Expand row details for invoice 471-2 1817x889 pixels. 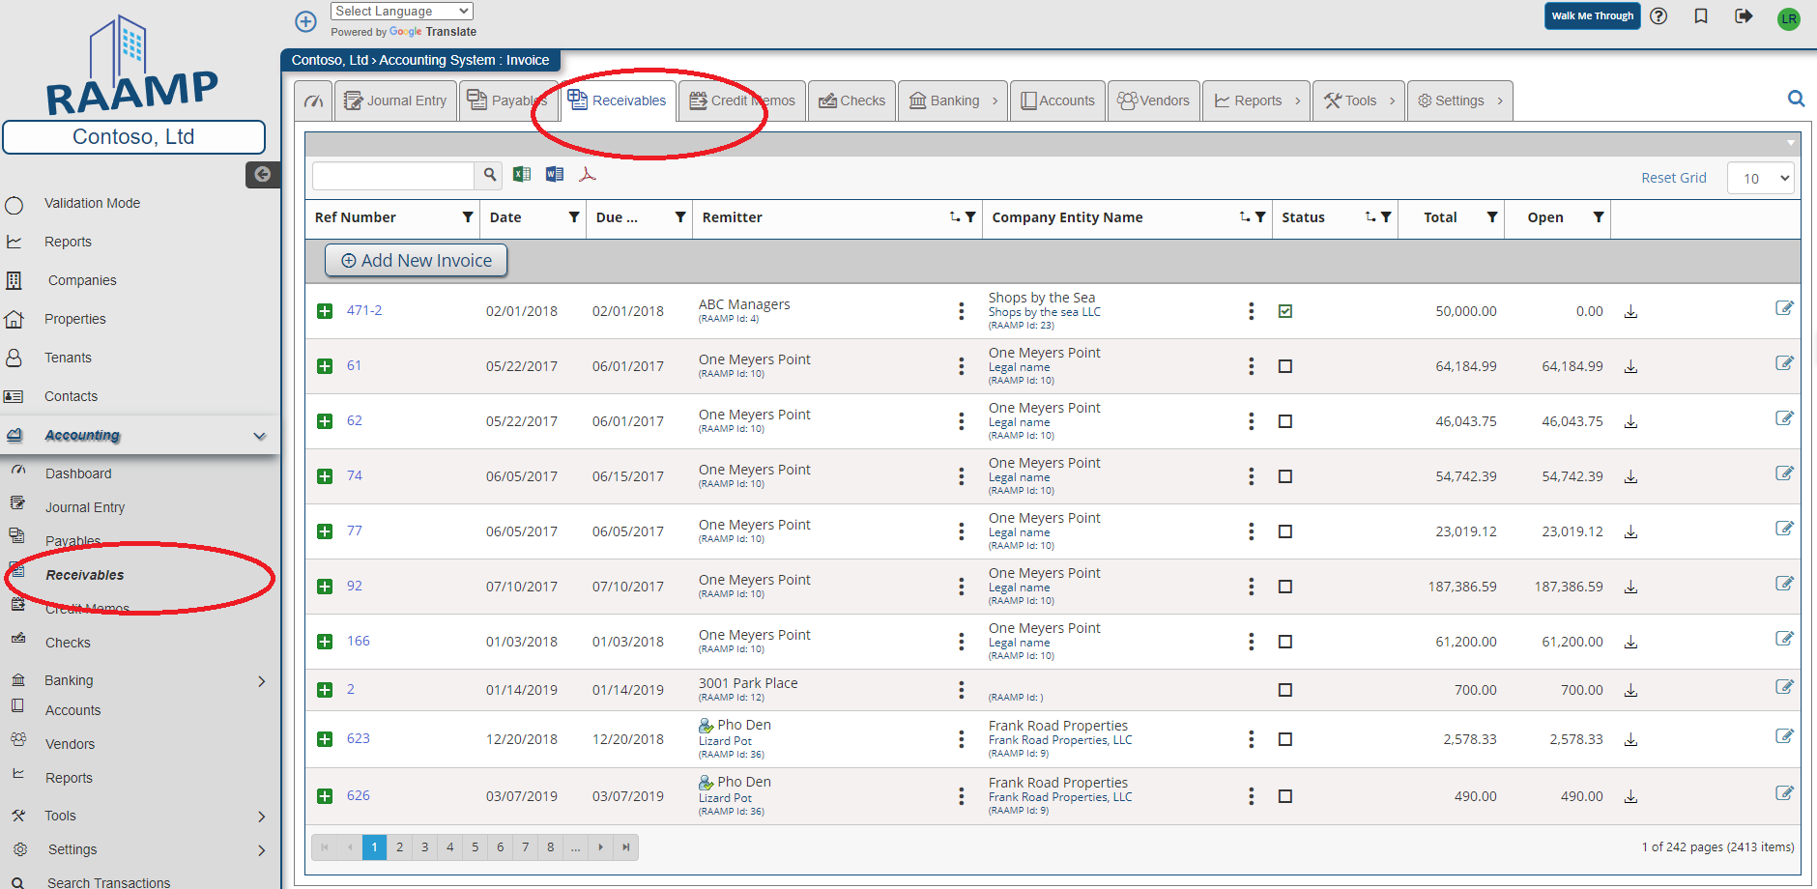pos(325,311)
